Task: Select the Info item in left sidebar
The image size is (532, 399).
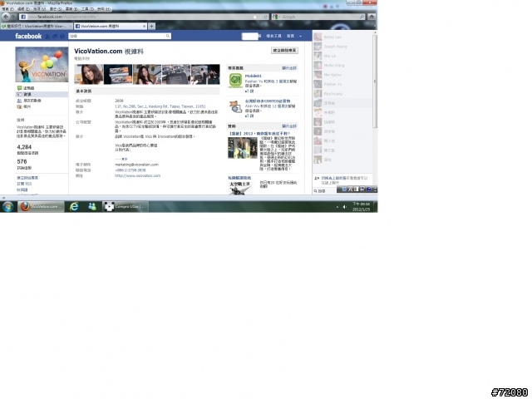Action: (x=42, y=94)
